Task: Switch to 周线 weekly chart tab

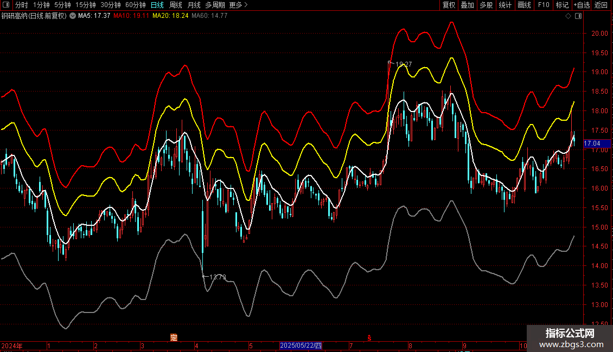Action: [x=176, y=5]
